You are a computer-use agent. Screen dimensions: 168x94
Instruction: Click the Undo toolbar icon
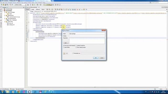[x=10, y=5]
